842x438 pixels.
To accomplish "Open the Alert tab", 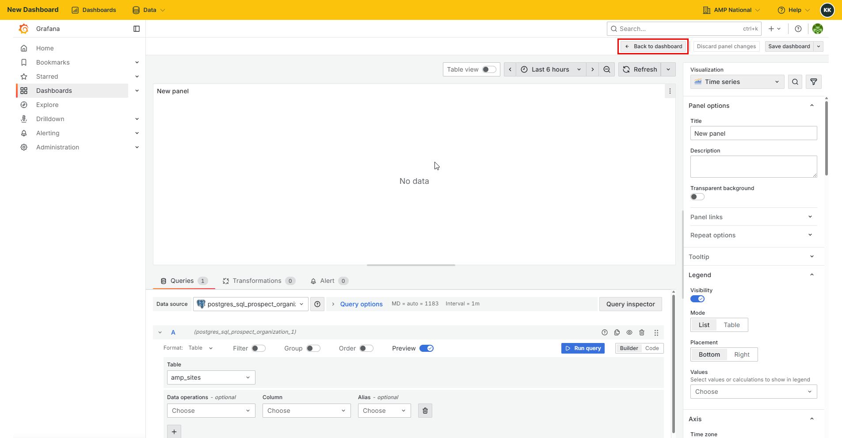I will [x=329, y=281].
